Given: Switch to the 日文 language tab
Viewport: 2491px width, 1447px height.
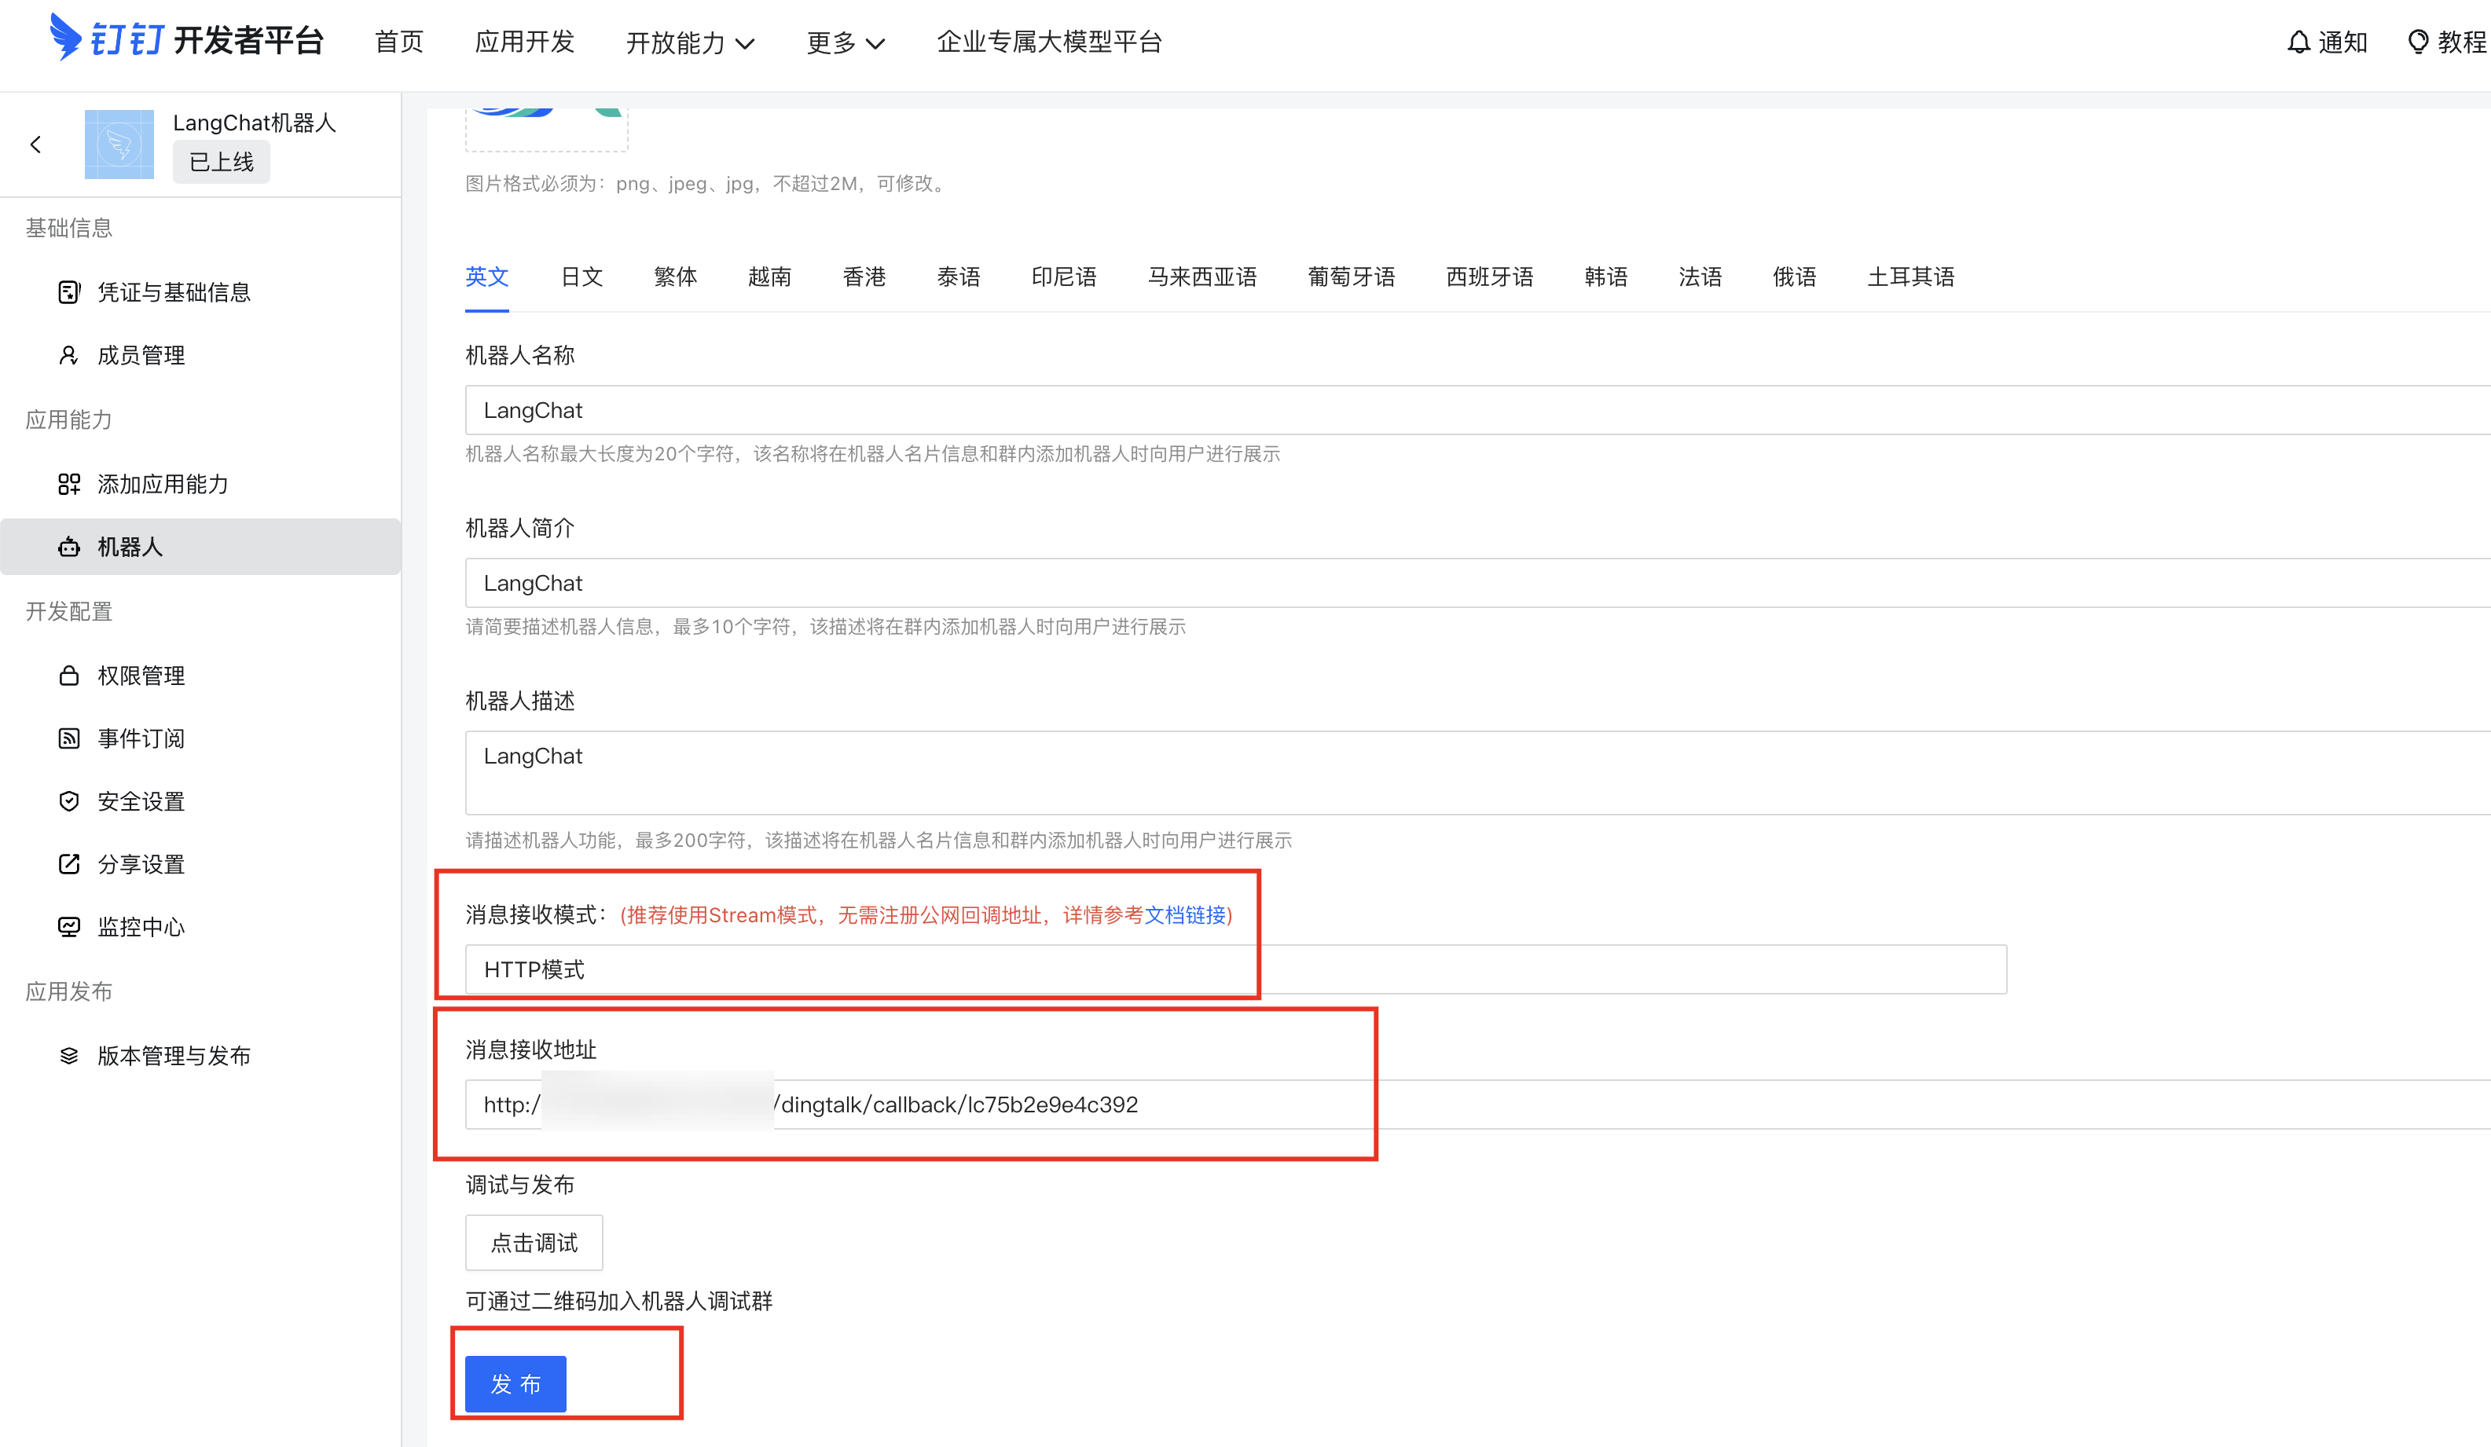Looking at the screenshot, I should pos(581,277).
